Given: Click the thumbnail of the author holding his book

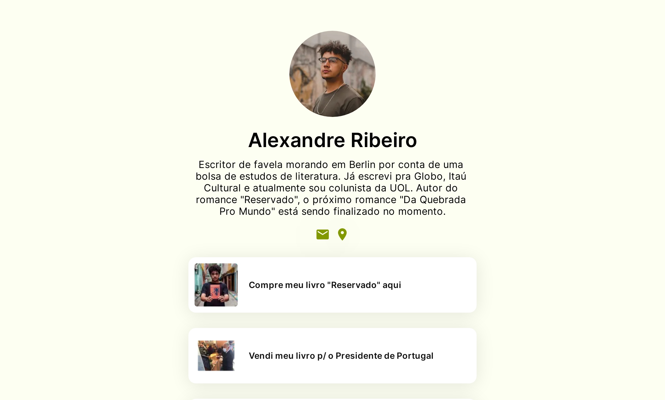Looking at the screenshot, I should pos(216,285).
